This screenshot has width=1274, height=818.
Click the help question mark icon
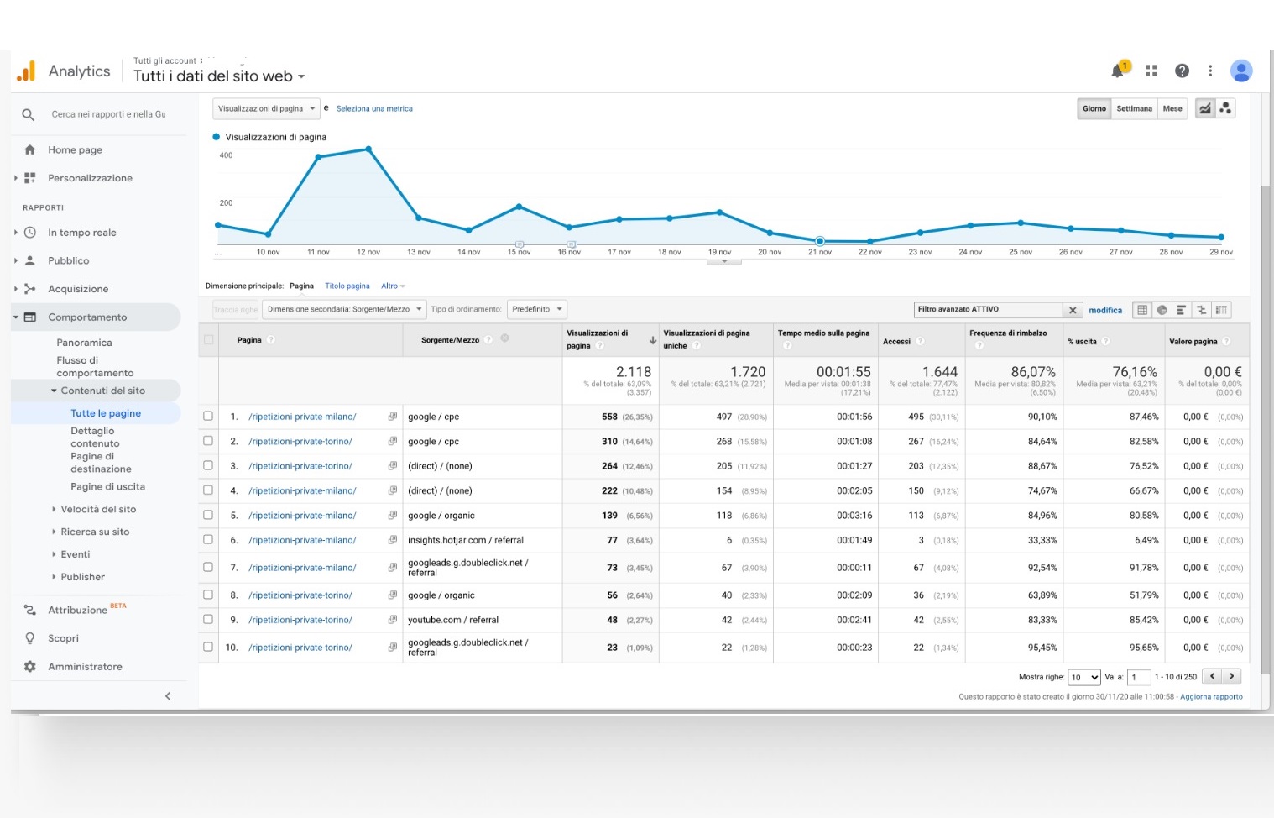[1182, 71]
